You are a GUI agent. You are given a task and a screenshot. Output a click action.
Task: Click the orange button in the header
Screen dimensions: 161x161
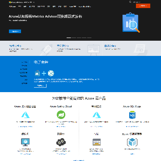[143, 6]
